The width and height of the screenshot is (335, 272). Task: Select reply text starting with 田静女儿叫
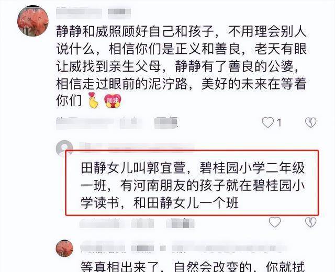pyautogui.click(x=193, y=185)
